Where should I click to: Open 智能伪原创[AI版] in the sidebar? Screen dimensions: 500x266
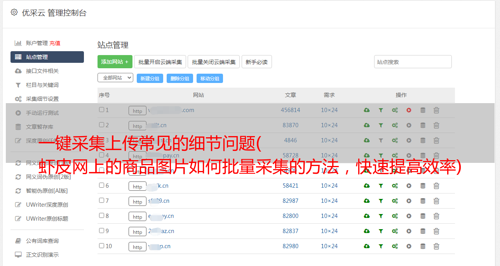point(47,191)
